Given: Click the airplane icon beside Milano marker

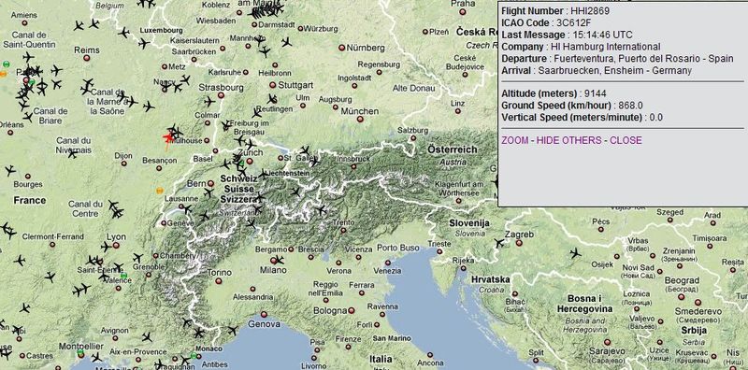Looking at the screenshot, I should point(279,260).
